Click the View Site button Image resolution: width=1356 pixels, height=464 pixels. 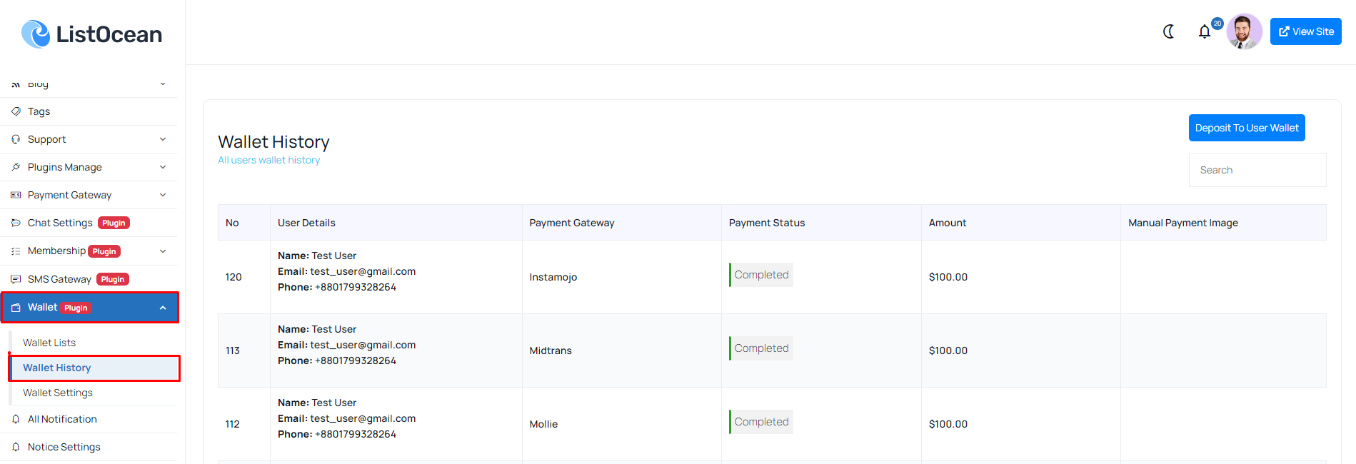click(x=1305, y=31)
